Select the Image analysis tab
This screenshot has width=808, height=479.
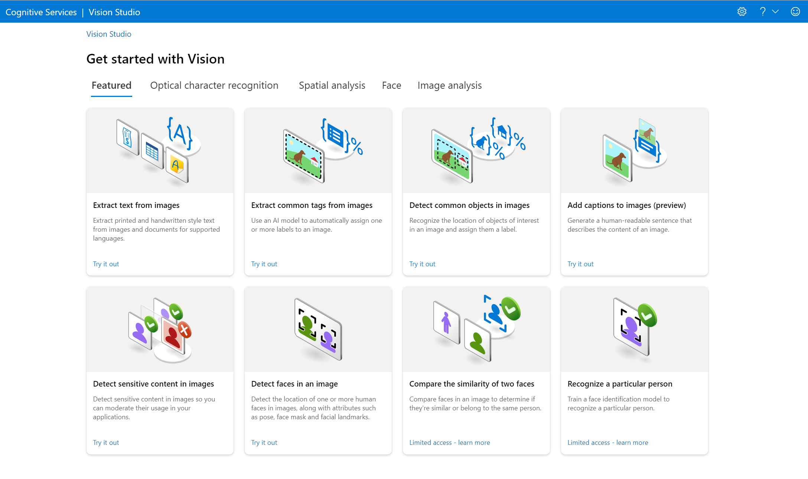pos(450,85)
